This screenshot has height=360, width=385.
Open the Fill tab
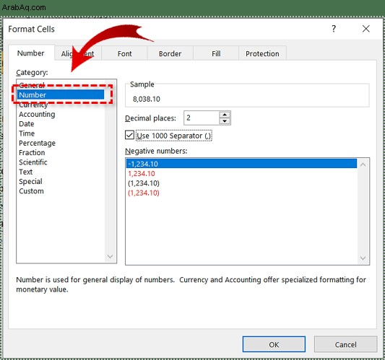pos(216,53)
